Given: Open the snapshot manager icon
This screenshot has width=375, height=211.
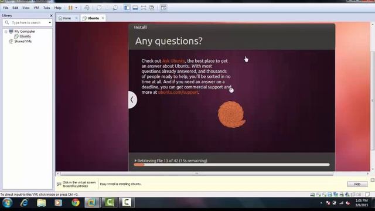Looking at the screenshot, I should pos(115,8).
